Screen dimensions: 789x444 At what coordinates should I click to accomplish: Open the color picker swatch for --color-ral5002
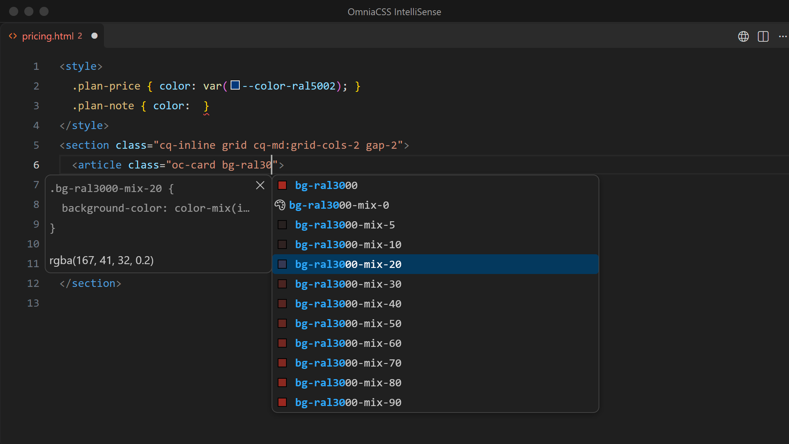(x=235, y=85)
